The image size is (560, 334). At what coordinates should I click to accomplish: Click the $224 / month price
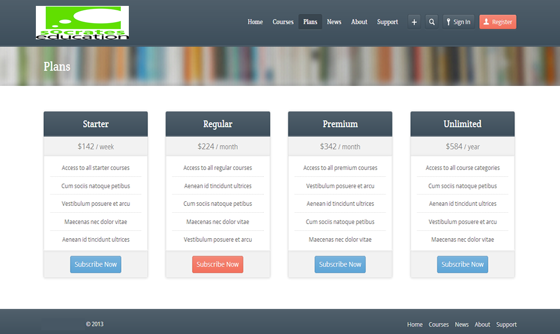coord(218,147)
